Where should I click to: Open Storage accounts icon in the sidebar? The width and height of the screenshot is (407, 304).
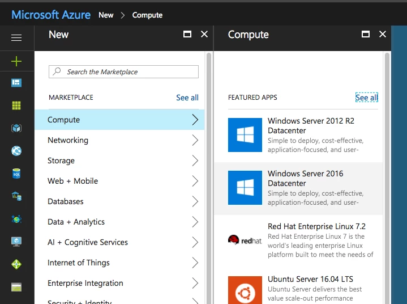pos(16,287)
